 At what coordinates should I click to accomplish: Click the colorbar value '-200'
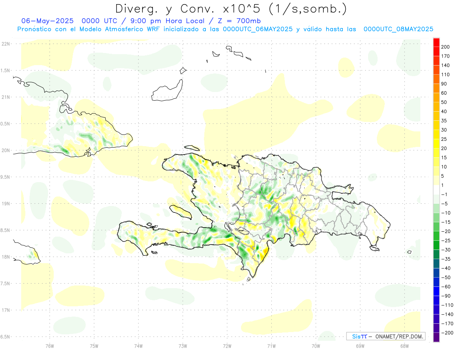(446, 332)
